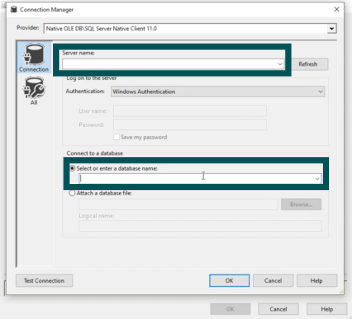Click the Connection Manager title bar database icon
The width and height of the screenshot is (352, 319).
14,9
